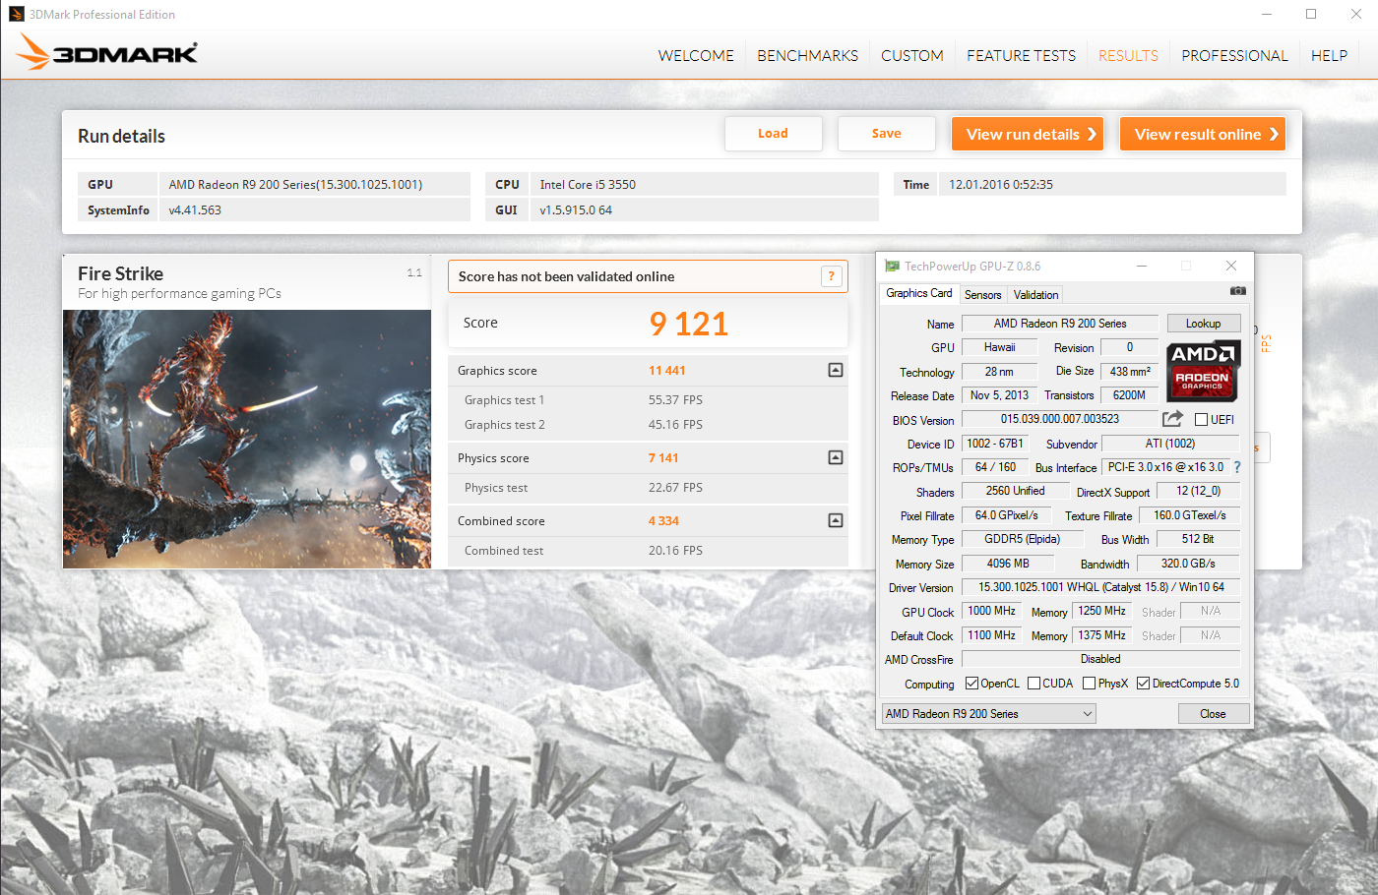Click the Save button

(x=886, y=134)
